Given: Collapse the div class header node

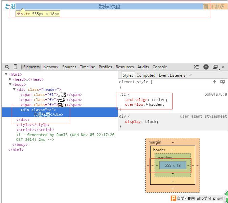Looking at the screenshot, I should 14,90.
